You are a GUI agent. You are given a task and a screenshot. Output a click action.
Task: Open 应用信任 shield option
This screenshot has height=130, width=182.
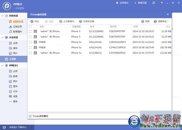(x=122, y=3)
